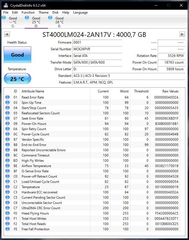189x240 pixels.
Task: Click the 25 °C temperature button
Action: pyautogui.click(x=17, y=79)
